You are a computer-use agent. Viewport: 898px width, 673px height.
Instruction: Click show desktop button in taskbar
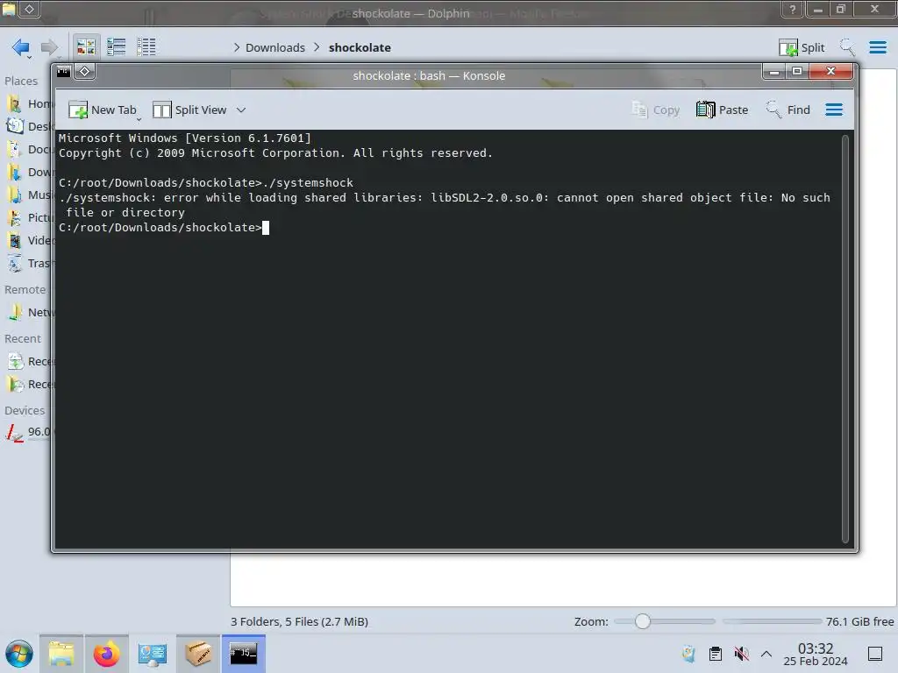(x=875, y=654)
